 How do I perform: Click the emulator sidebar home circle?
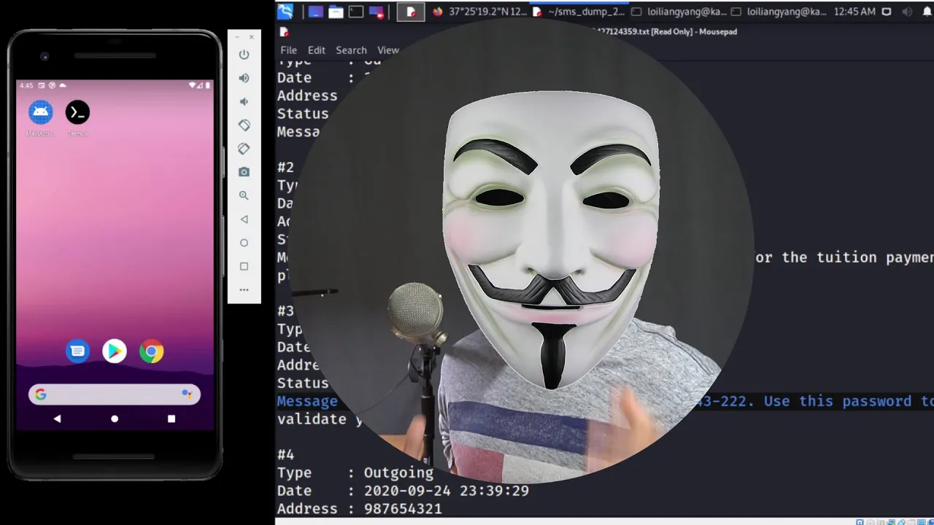click(x=244, y=243)
